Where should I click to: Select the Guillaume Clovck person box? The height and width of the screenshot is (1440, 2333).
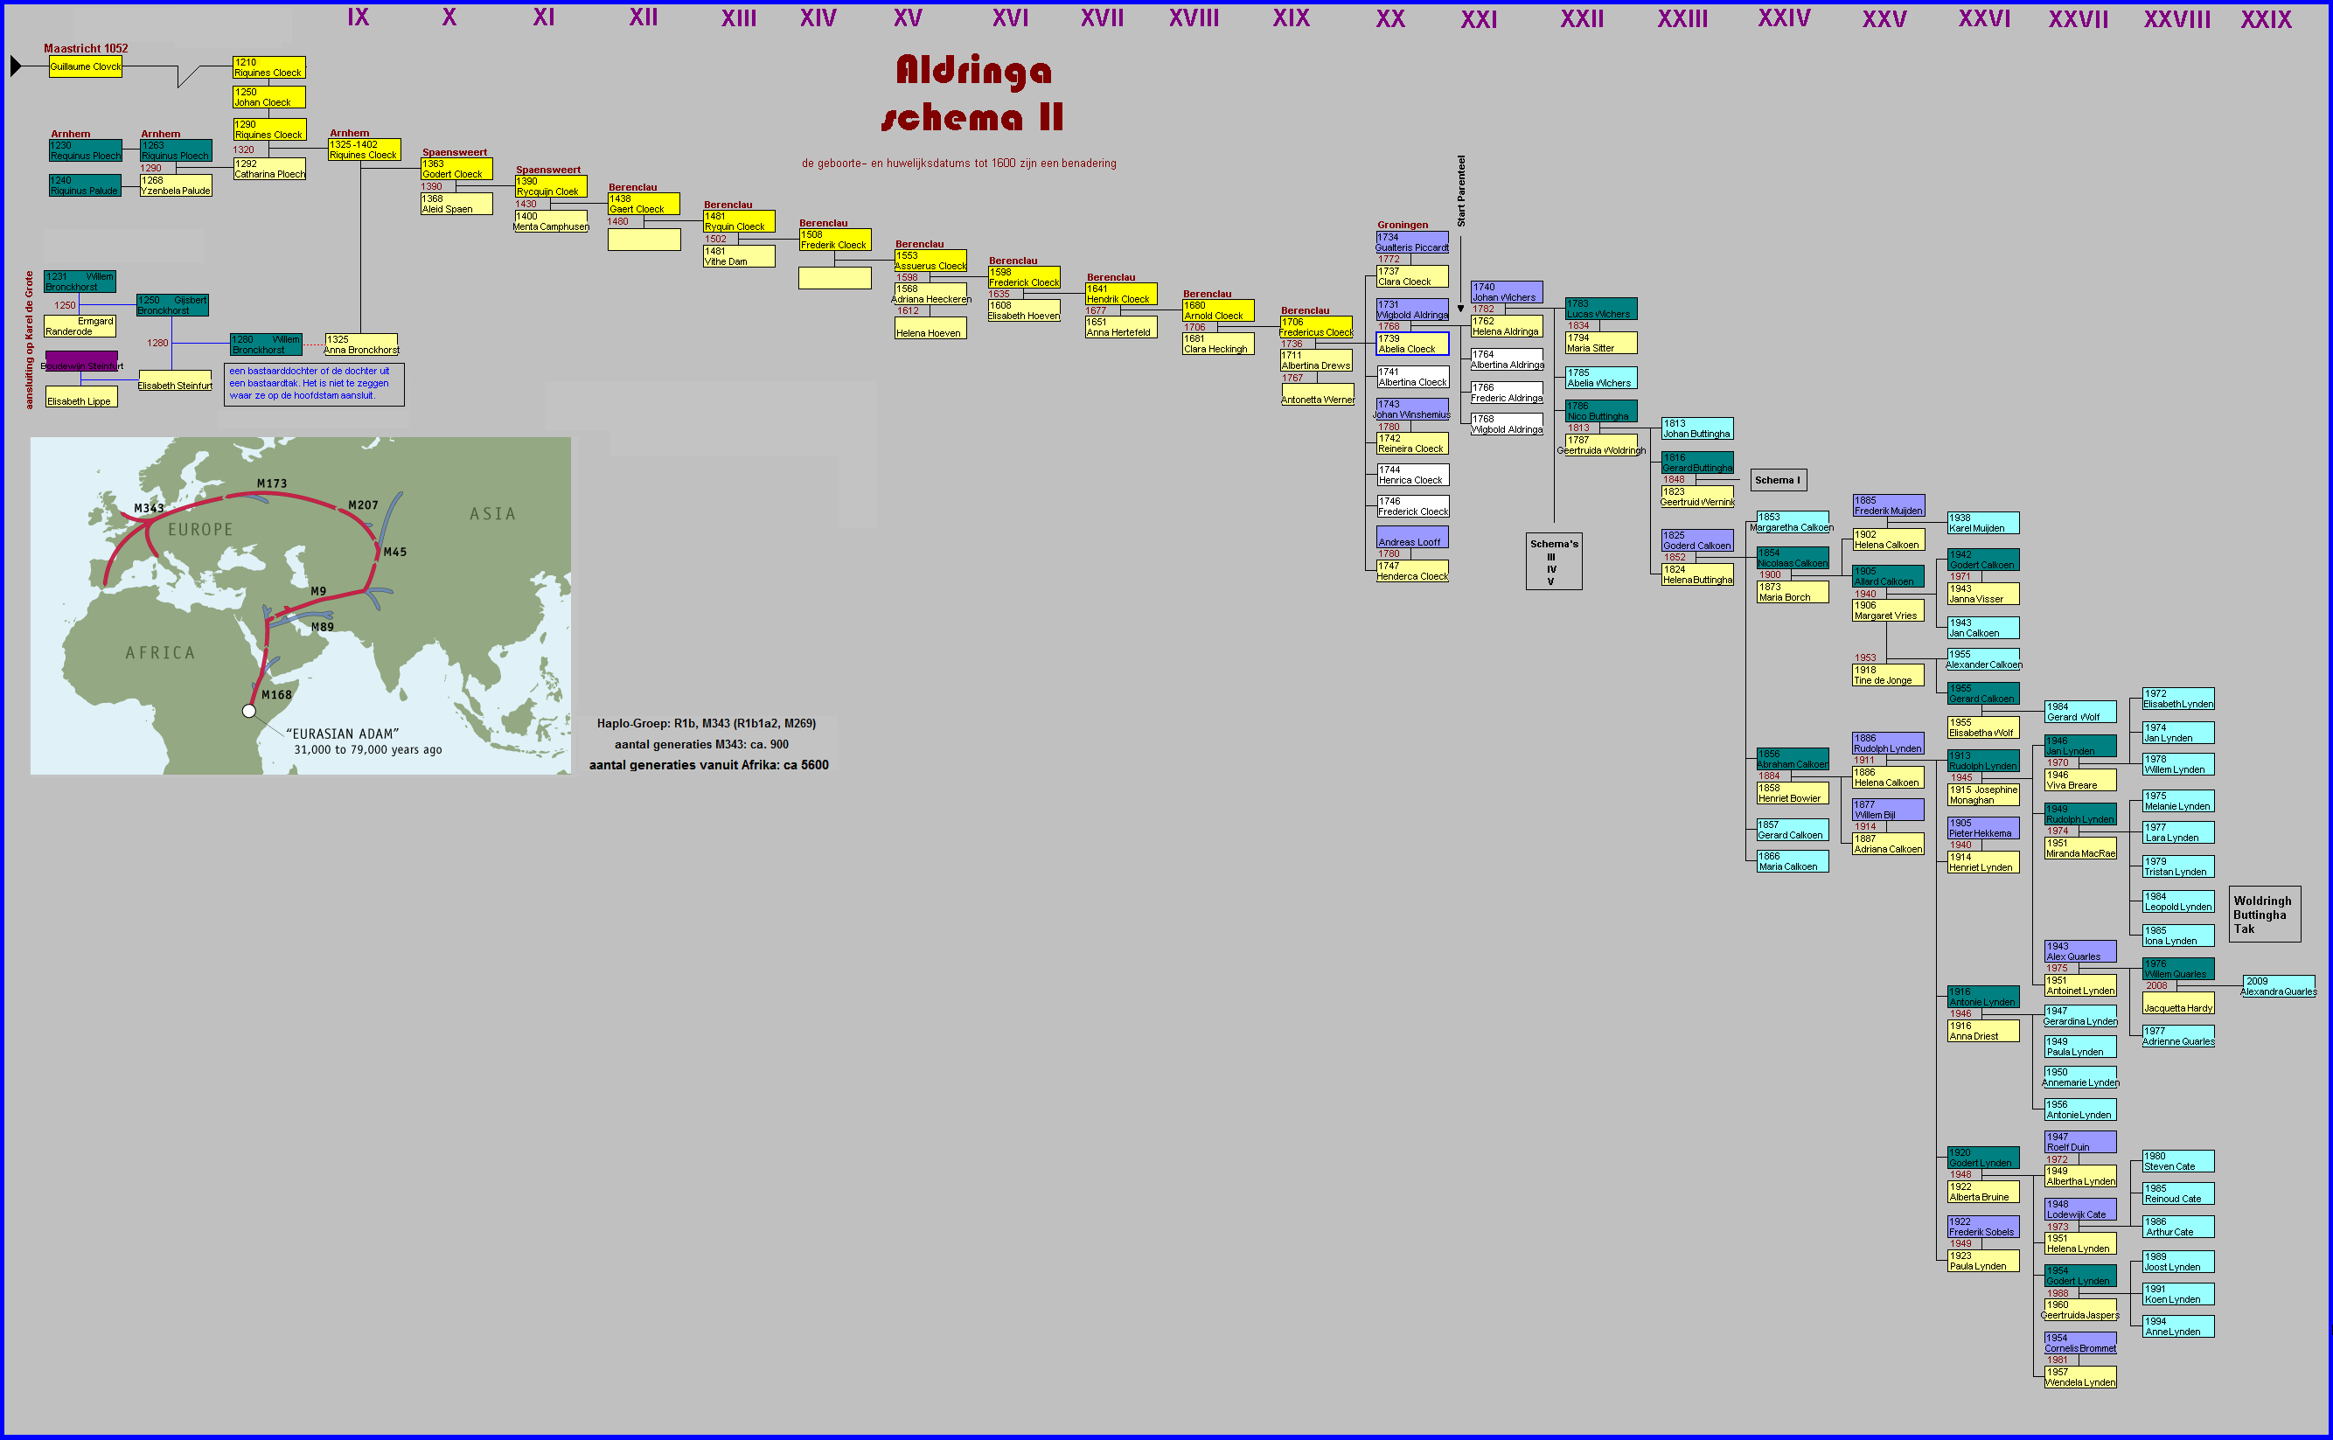tap(86, 66)
